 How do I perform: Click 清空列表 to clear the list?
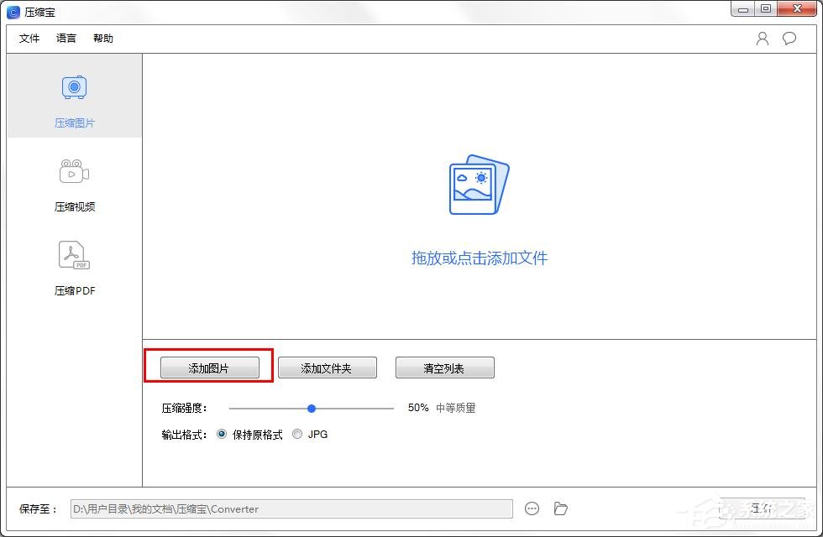[444, 367]
